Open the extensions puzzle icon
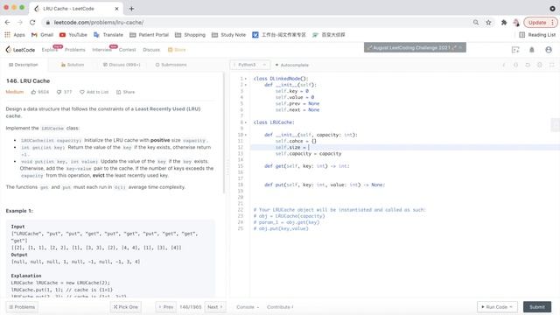 [504, 23]
